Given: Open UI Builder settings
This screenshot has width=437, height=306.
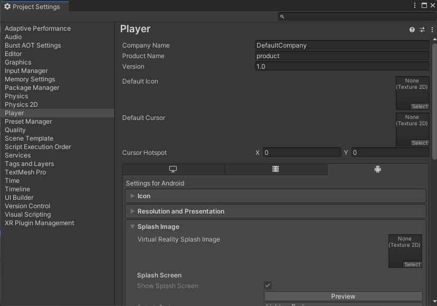Looking at the screenshot, I should 57,198.
